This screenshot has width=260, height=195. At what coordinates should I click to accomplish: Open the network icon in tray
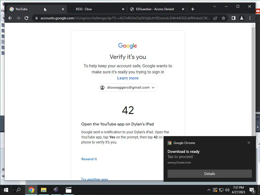[221, 190]
